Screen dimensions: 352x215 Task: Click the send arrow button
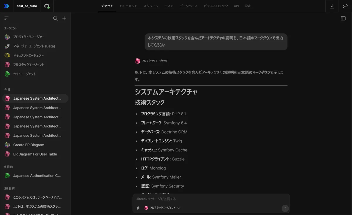[x=285, y=208]
